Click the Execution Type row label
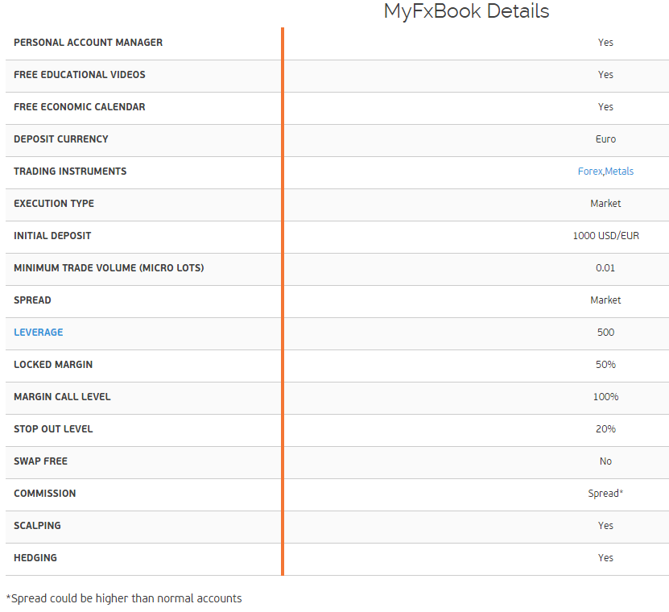This screenshot has width=669, height=612. 54,204
